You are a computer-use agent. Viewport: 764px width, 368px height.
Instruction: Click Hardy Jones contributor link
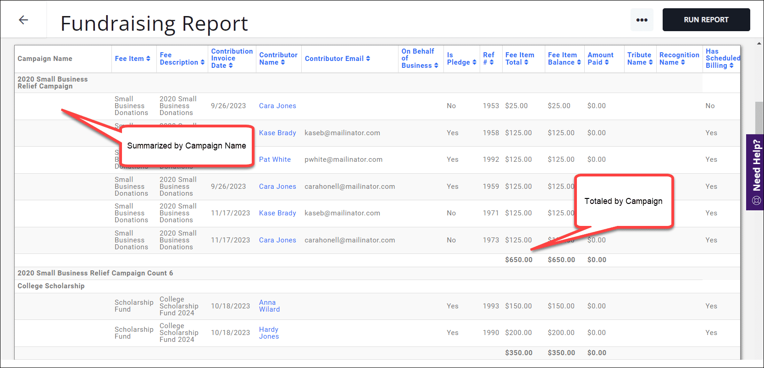coord(269,333)
